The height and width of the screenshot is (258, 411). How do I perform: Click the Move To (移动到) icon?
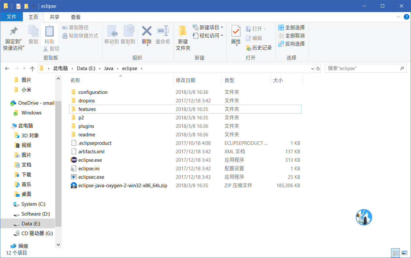pos(112,31)
